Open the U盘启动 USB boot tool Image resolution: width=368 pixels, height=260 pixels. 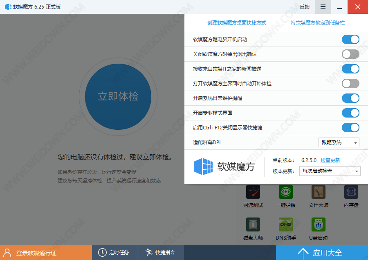click(318, 225)
